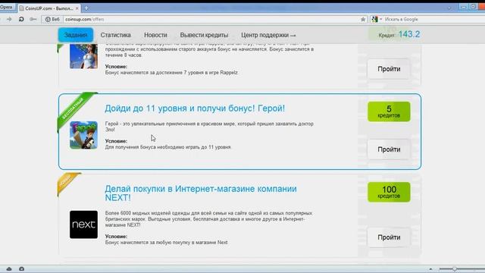Click the Rappelz game thumbnail
Screen dimensions: 485x273
click(83, 56)
